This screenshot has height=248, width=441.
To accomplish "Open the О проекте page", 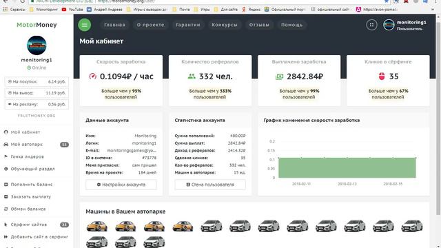I will (x=150, y=25).
